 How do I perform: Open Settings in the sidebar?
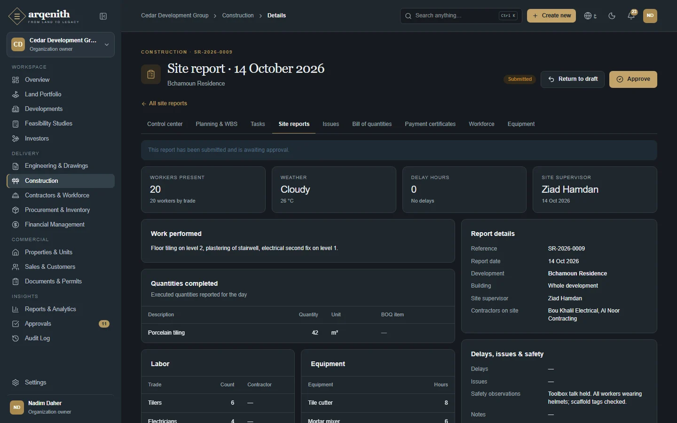(x=61, y=383)
